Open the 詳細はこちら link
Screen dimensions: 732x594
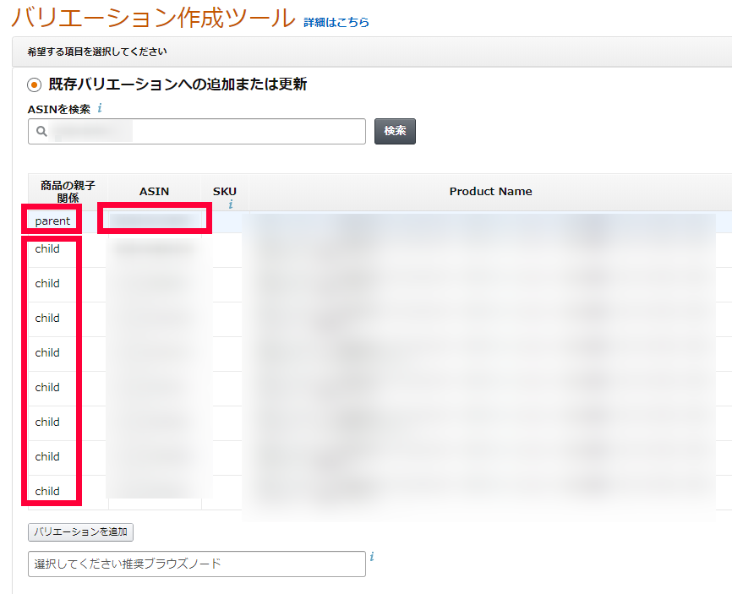click(x=336, y=22)
